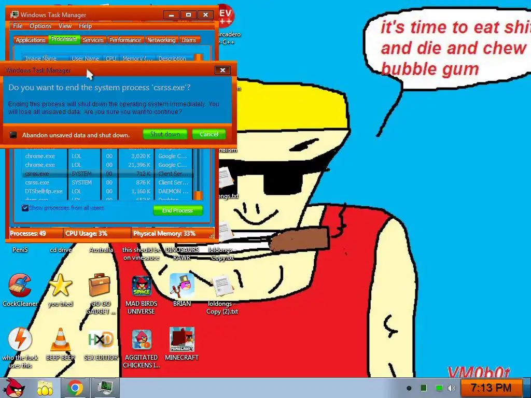This screenshot has width=531, height=398.
Task: Toggle 'Abandon unsaved data and shut down' checkbox
Action: (13, 135)
